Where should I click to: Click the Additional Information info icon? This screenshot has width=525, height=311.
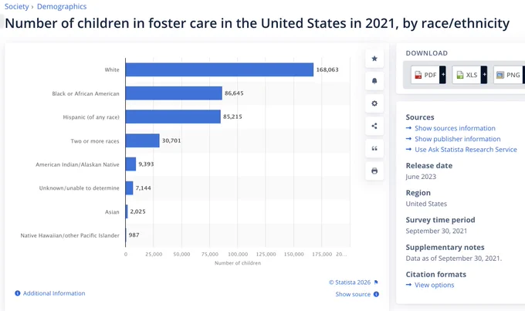click(18, 293)
